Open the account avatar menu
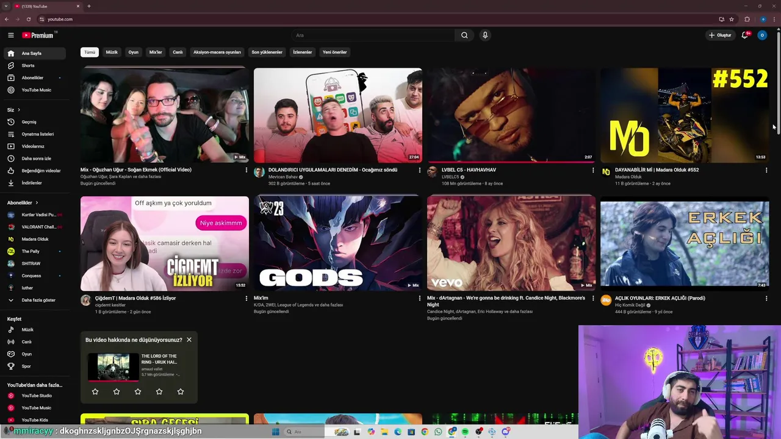781x439 pixels. pos(761,35)
